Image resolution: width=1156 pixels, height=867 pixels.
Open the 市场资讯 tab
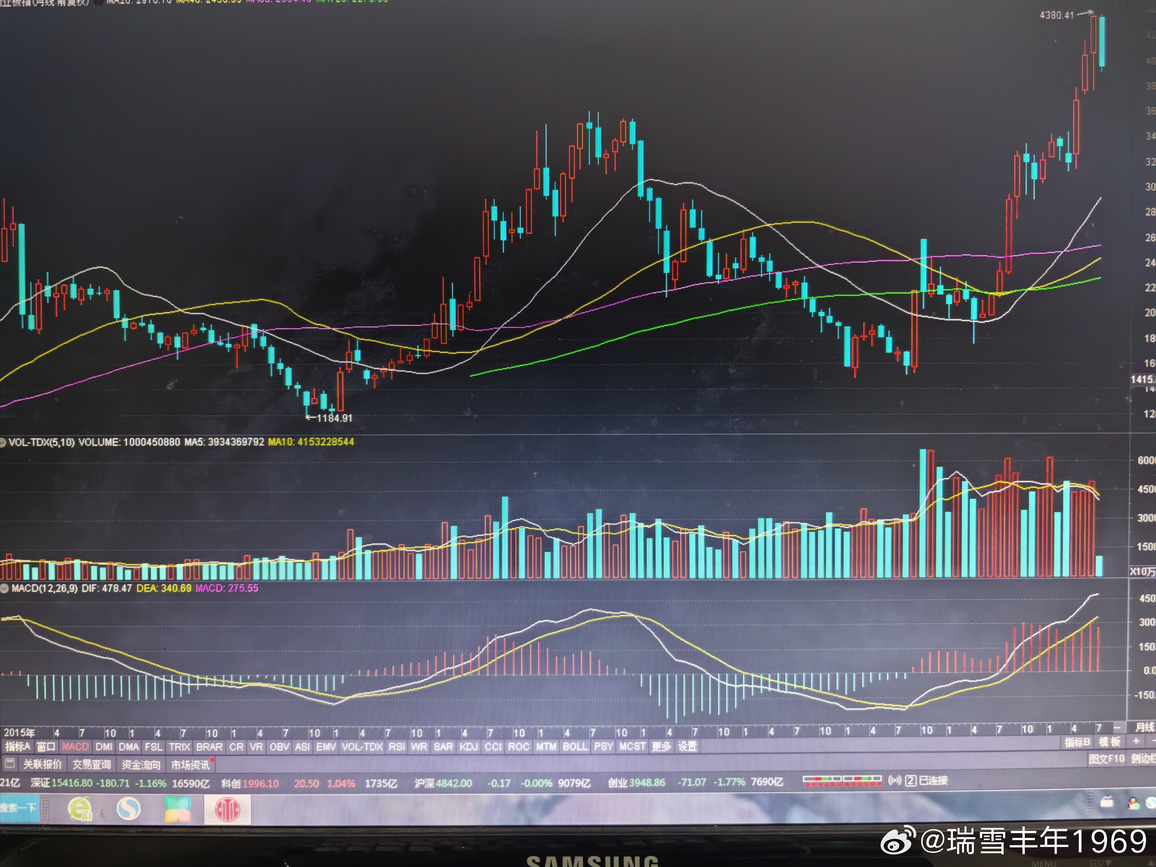(x=191, y=765)
